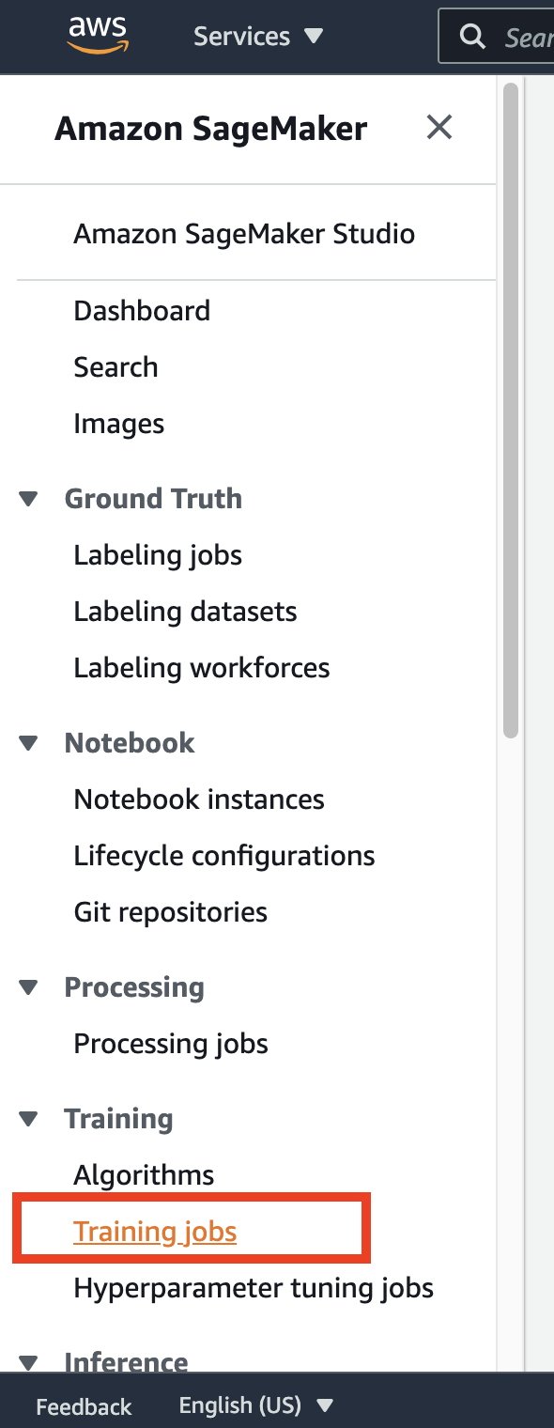Click the sidebar vertical scrollbar
The height and width of the screenshot is (1428, 554).
pos(511,411)
